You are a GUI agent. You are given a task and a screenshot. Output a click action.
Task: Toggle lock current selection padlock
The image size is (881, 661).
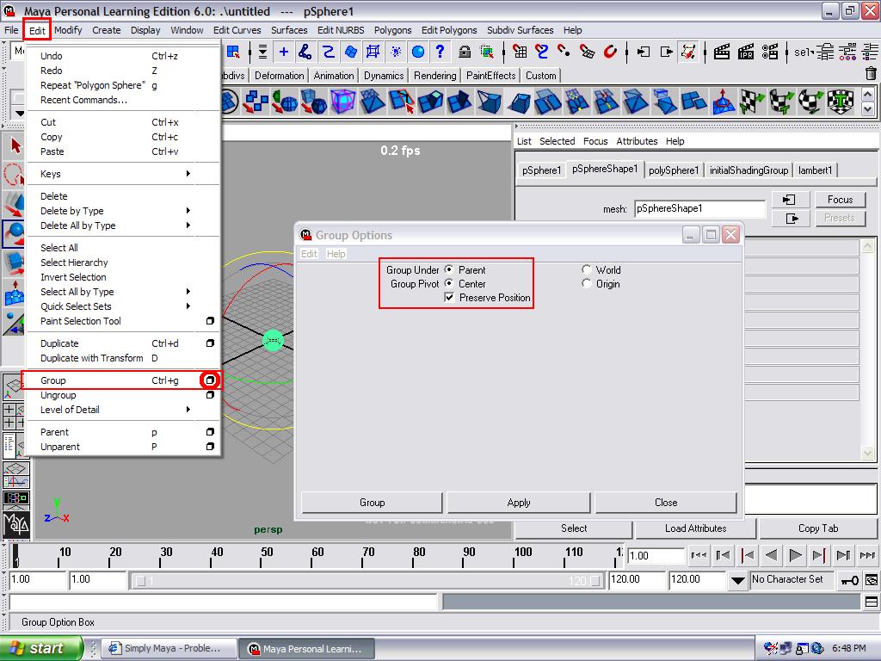(464, 53)
